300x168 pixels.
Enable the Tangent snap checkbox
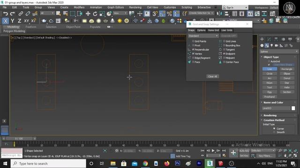tap(224, 49)
